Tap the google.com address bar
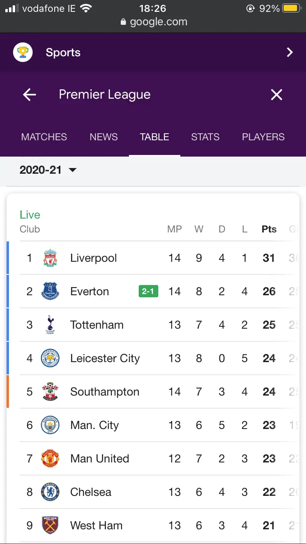Viewport: 306px width, 544px height. point(154,22)
